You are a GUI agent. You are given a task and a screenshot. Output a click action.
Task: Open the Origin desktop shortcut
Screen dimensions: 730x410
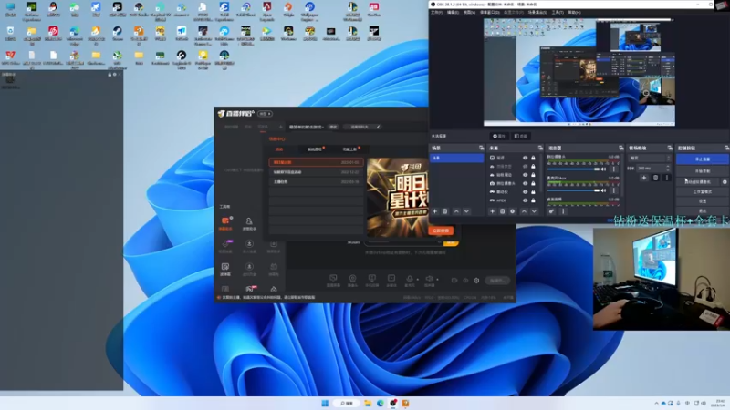click(288, 7)
